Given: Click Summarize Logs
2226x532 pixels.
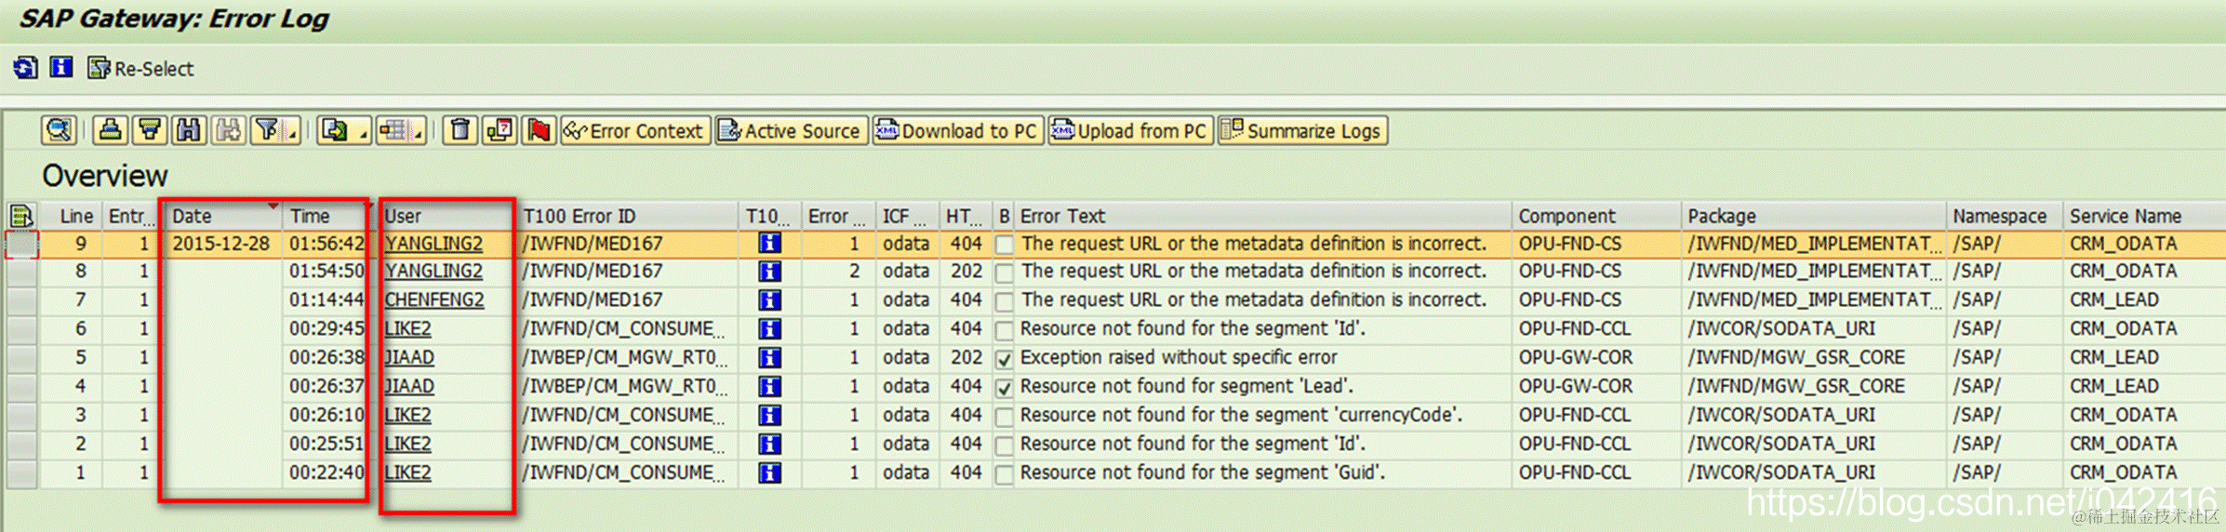Looking at the screenshot, I should 1302,131.
